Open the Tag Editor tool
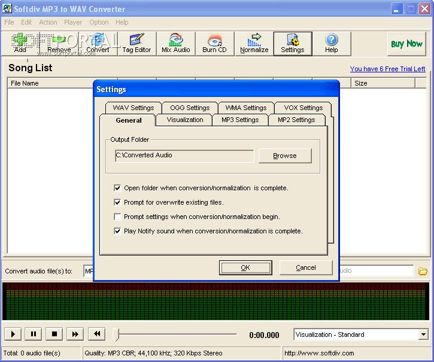The width and height of the screenshot is (434, 362). coord(136,44)
